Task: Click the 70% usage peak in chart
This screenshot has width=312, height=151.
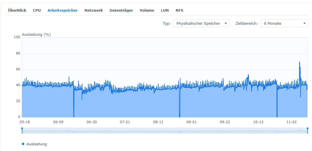Action: click(x=299, y=62)
